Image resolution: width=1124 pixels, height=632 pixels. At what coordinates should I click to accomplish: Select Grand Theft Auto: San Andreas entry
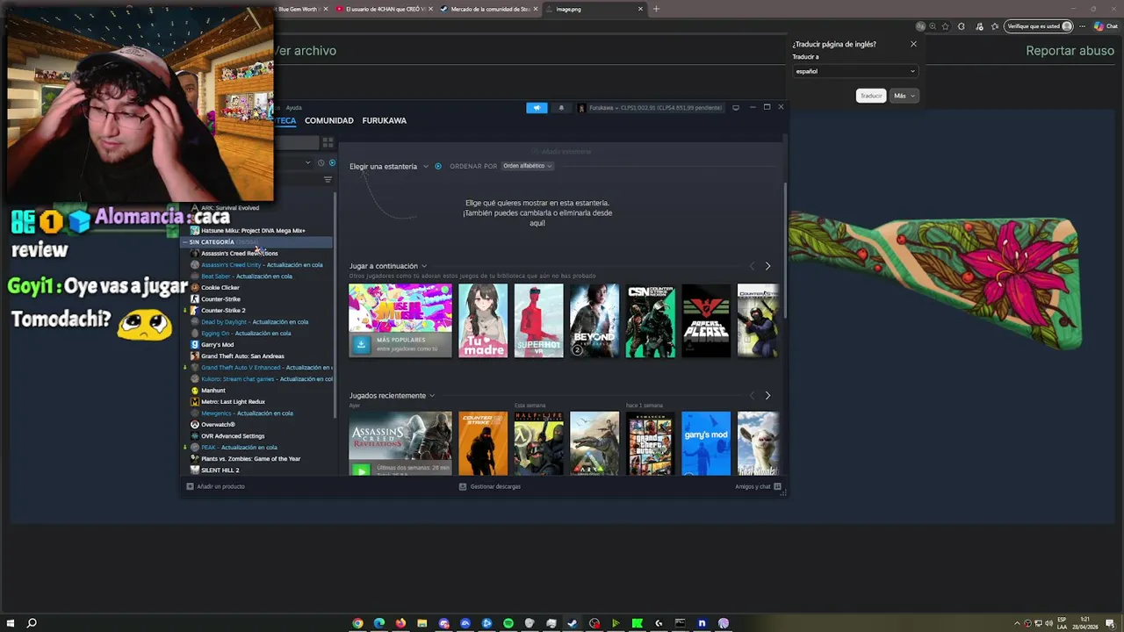point(242,355)
